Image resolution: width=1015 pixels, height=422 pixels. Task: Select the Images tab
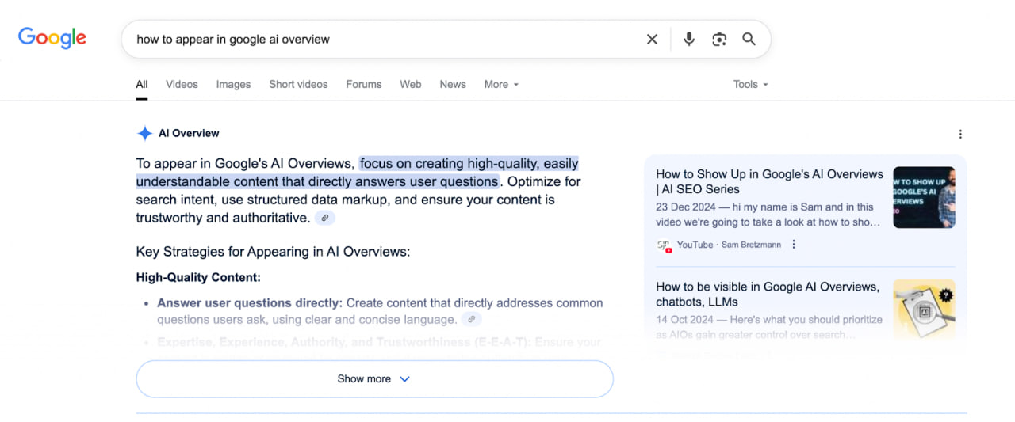click(233, 85)
